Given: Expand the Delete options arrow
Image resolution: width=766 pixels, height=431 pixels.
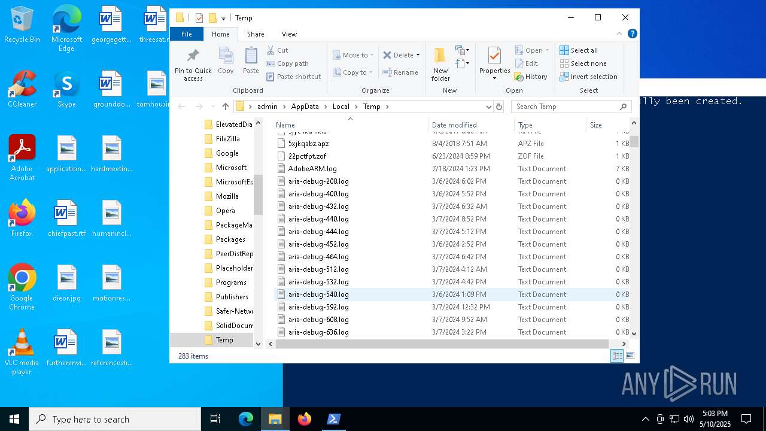Looking at the screenshot, I should click(418, 55).
